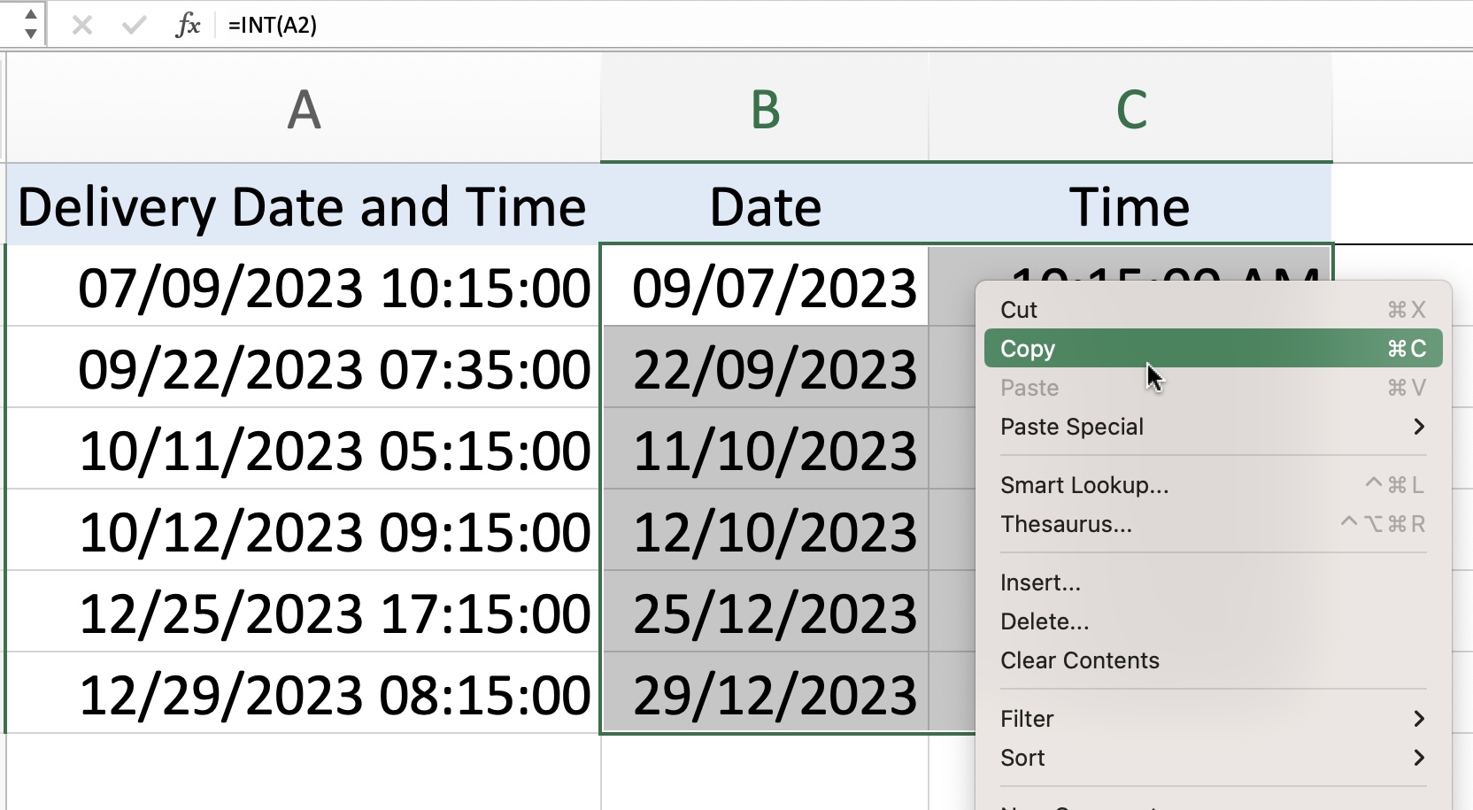Viewport: 1473px width, 810px height.
Task: Confirm entry with the checkmark icon
Action: tap(135, 25)
